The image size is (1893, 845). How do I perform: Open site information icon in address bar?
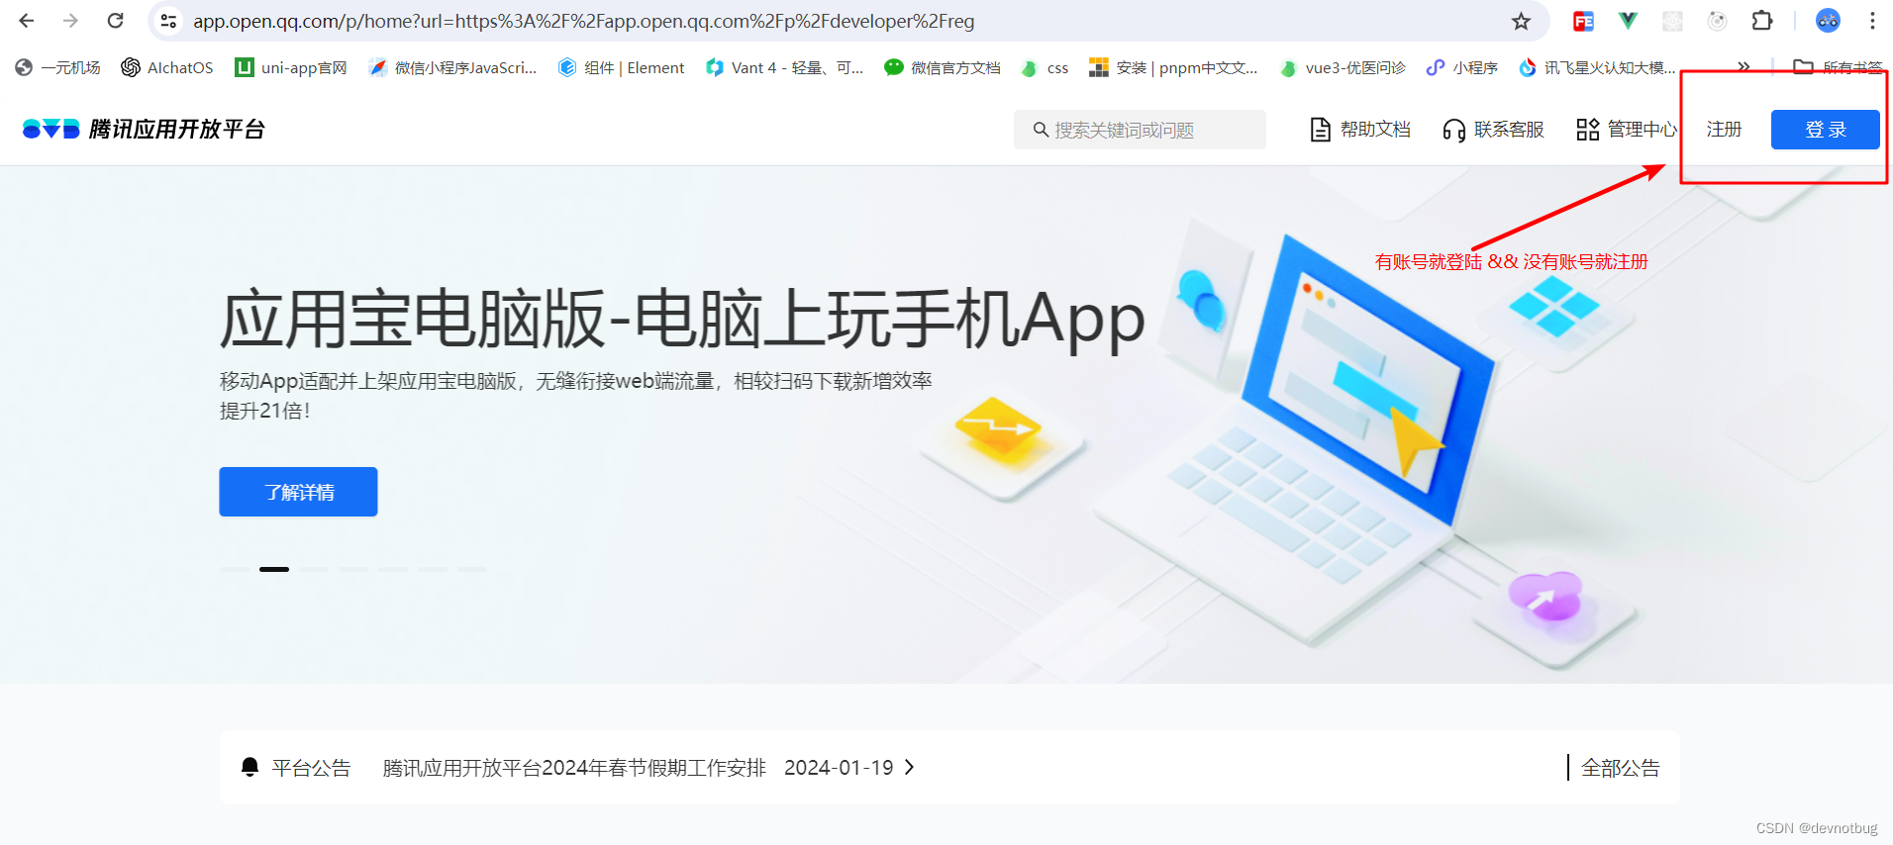pyautogui.click(x=169, y=21)
